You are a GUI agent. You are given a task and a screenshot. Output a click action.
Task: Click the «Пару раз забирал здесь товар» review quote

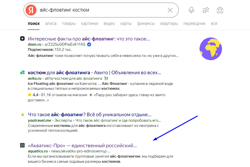96,97
